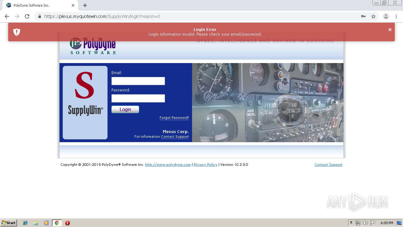Focus the Password input field
The height and width of the screenshot is (227, 403).
(138, 98)
